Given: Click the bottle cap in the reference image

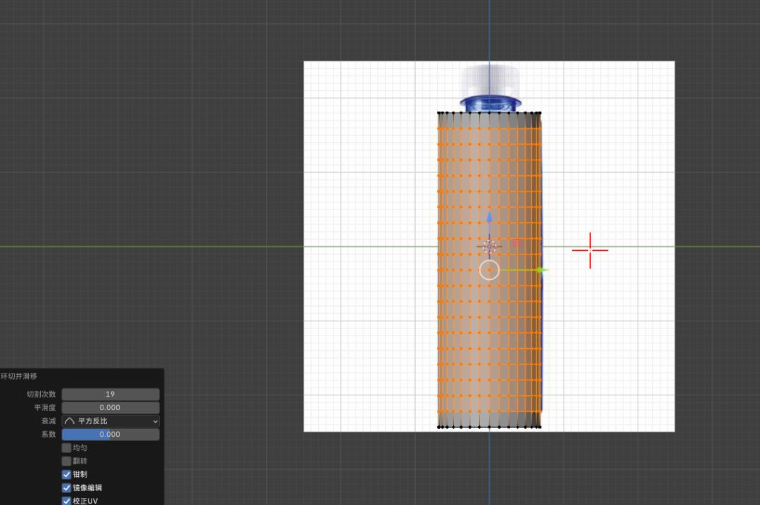Looking at the screenshot, I should pyautogui.click(x=490, y=77).
